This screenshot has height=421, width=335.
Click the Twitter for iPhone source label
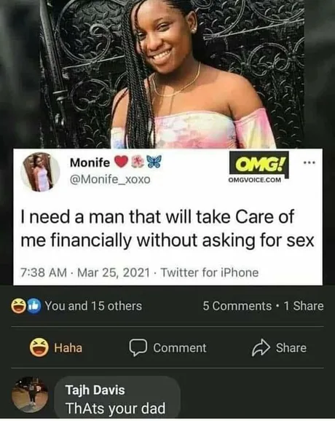210,272
